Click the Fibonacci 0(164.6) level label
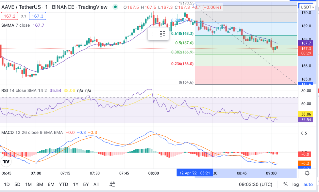Image resolution: width=319 pixels, height=192 pixels. pos(186,82)
